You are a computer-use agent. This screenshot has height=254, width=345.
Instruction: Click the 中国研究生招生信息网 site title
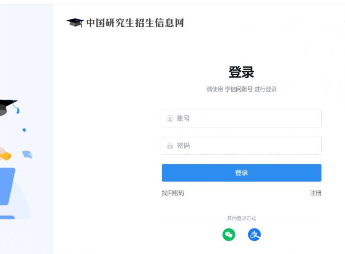click(135, 22)
